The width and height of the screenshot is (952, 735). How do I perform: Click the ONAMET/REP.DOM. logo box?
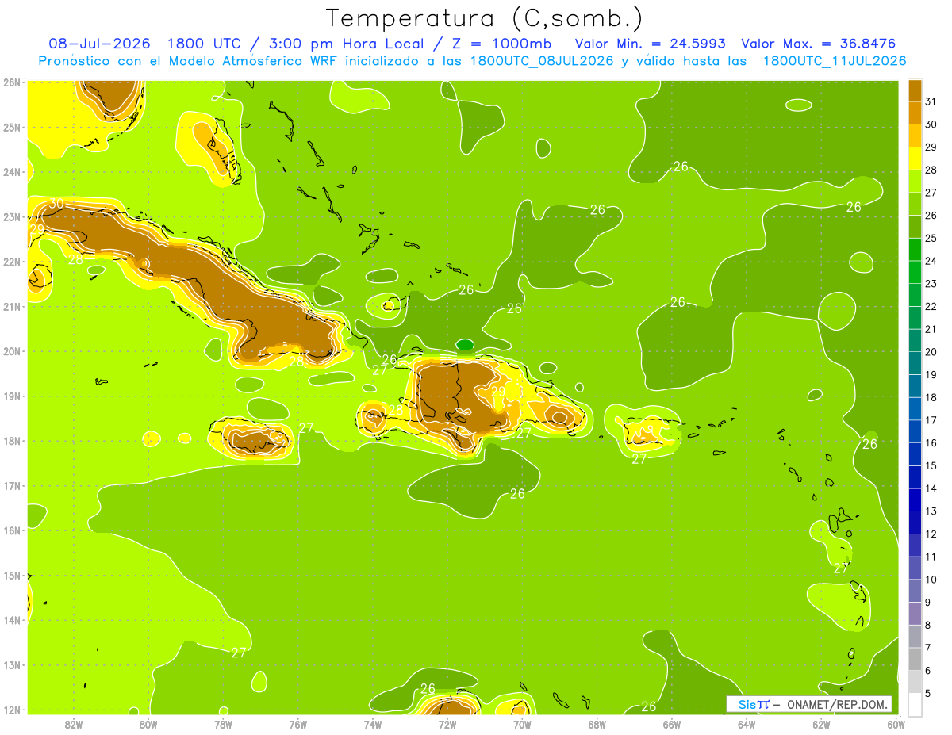pos(808,704)
